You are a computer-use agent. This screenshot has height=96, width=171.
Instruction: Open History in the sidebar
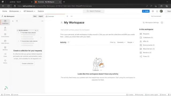(x=5, y=62)
